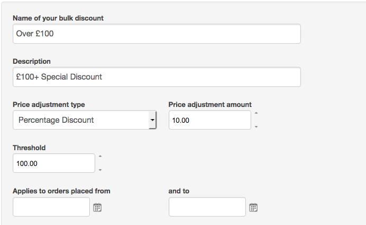
Task: Click the 'Price adjustment type' label
Action: [x=49, y=105]
